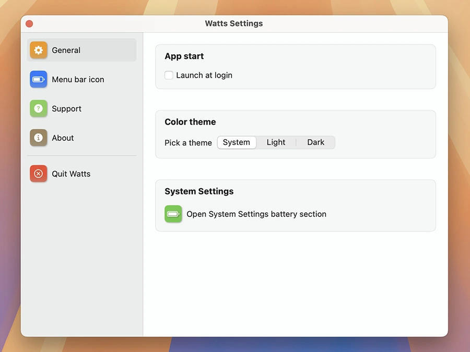Close the Watts Settings window

pos(29,23)
